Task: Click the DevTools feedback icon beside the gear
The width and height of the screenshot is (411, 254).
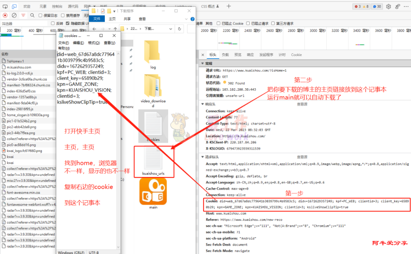Action: click(398, 6)
